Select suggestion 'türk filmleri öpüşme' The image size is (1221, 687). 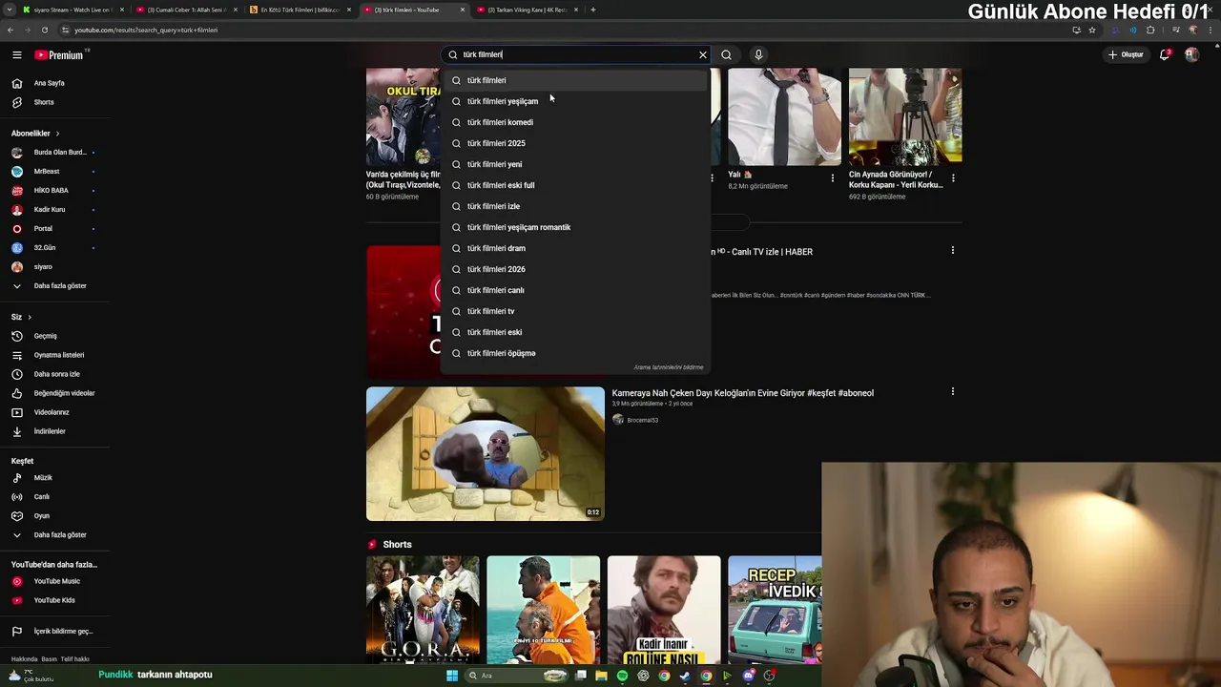coord(575,353)
